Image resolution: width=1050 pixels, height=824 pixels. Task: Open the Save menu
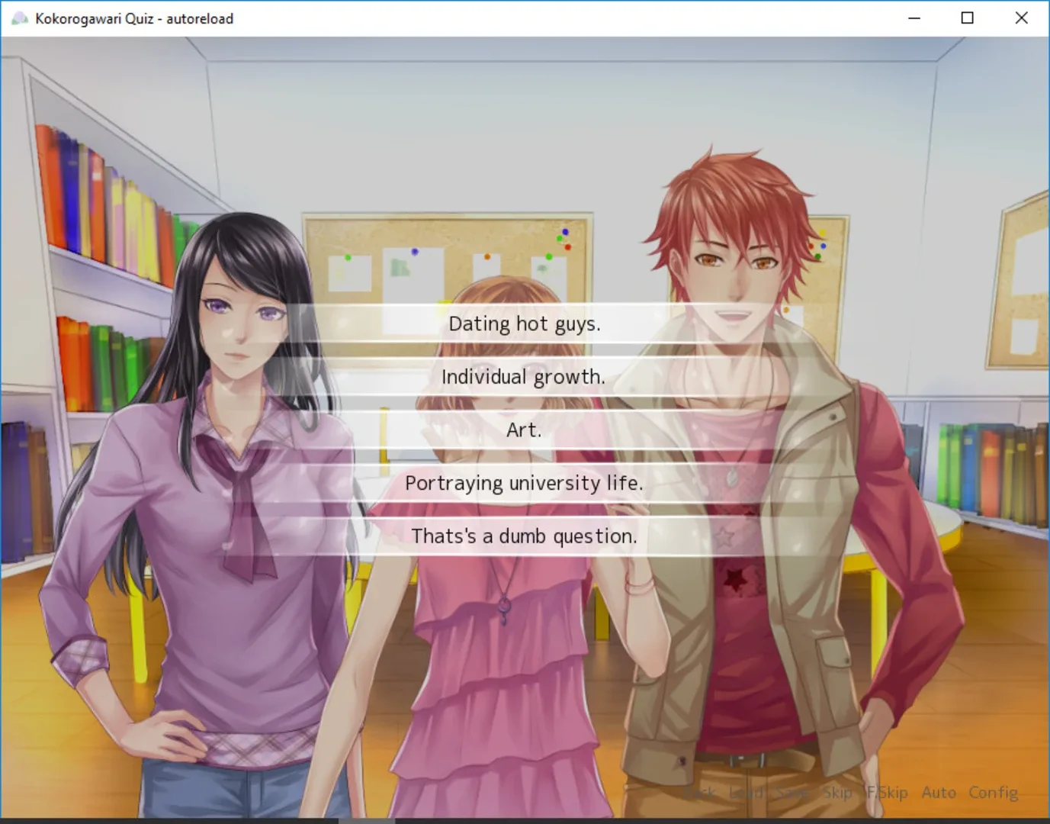[x=792, y=793]
